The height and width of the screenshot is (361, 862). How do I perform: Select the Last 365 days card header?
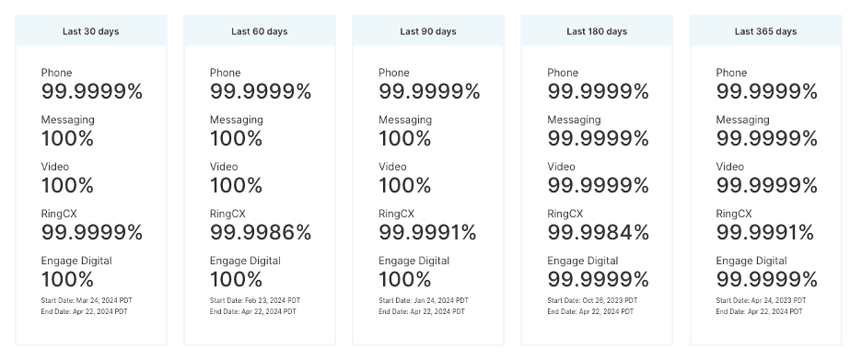(x=766, y=31)
